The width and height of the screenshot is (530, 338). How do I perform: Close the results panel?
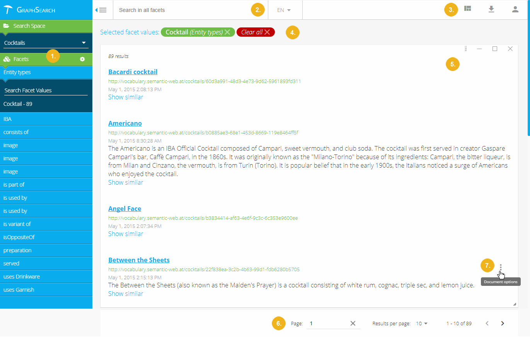510,49
